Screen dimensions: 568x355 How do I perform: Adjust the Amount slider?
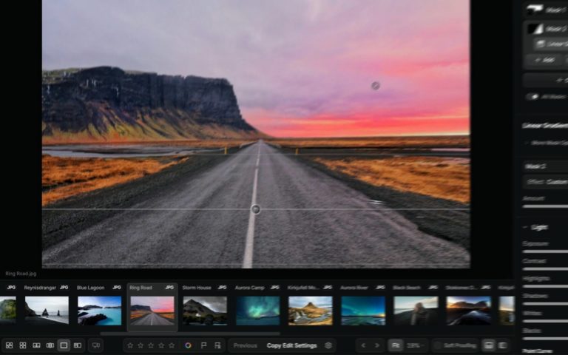[x=545, y=206]
